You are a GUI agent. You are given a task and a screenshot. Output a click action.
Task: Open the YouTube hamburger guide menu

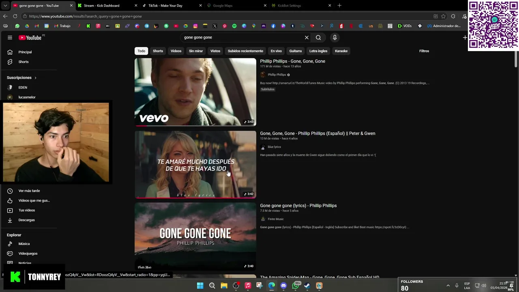10,38
